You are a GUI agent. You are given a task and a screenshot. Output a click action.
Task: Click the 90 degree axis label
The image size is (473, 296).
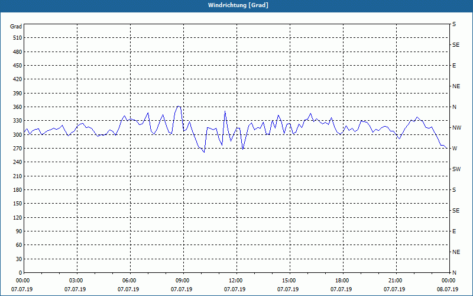point(19,231)
